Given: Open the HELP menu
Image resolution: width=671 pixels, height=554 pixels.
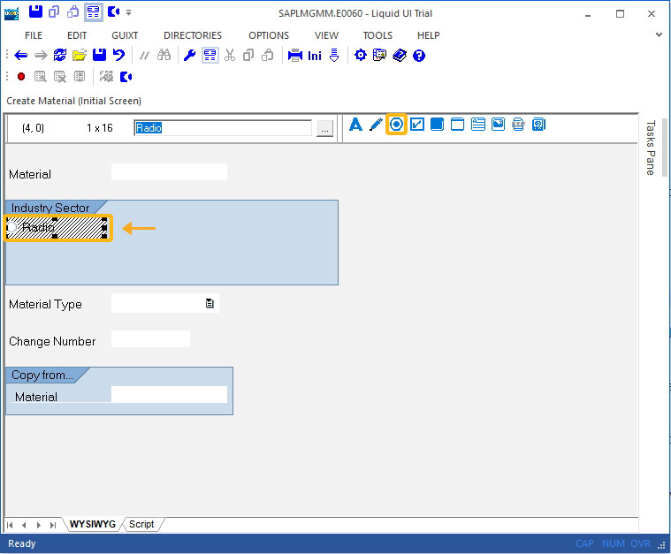Looking at the screenshot, I should point(429,35).
